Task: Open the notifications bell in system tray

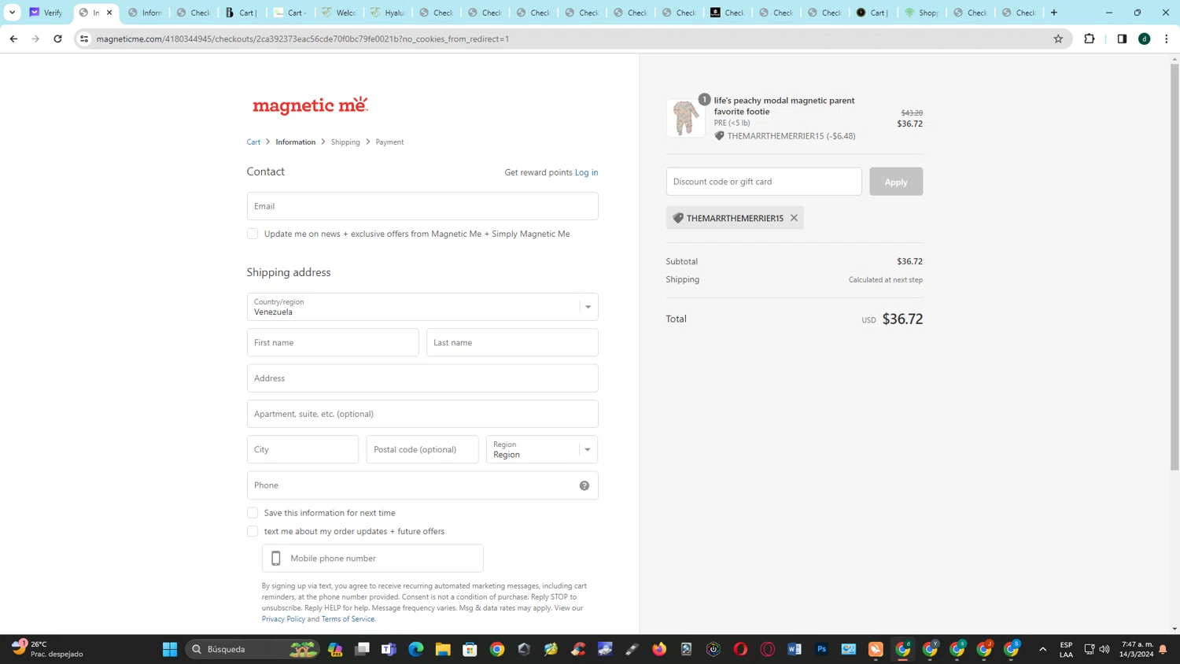Action: (1163, 649)
